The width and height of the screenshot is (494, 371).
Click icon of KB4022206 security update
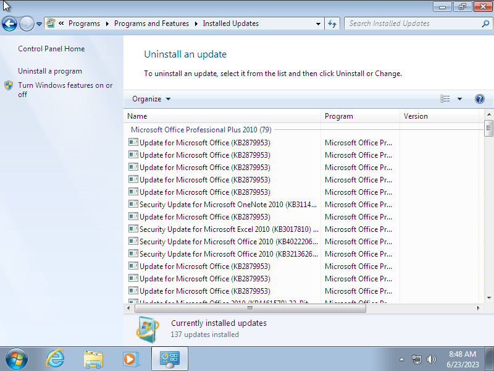point(133,241)
